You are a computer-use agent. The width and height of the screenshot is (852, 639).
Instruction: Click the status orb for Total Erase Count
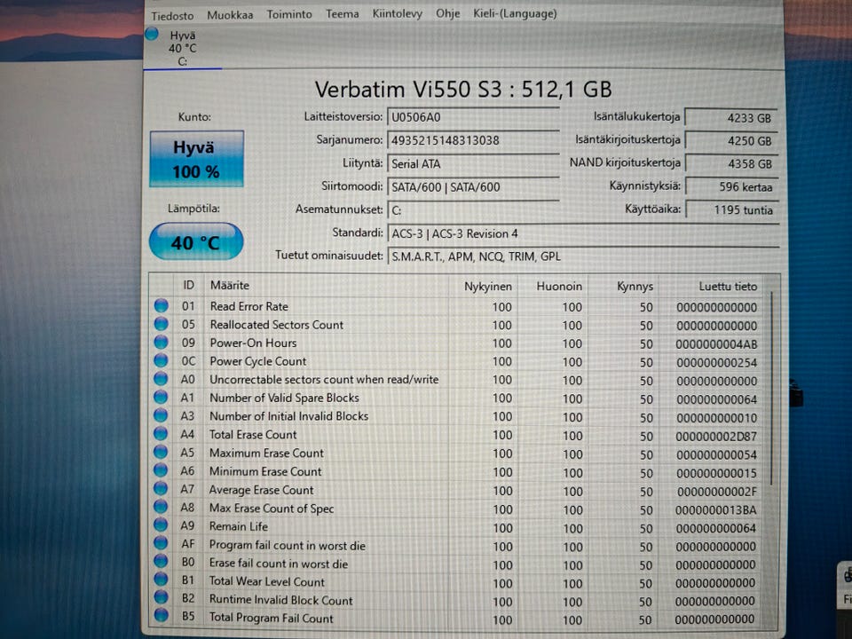[x=161, y=434]
